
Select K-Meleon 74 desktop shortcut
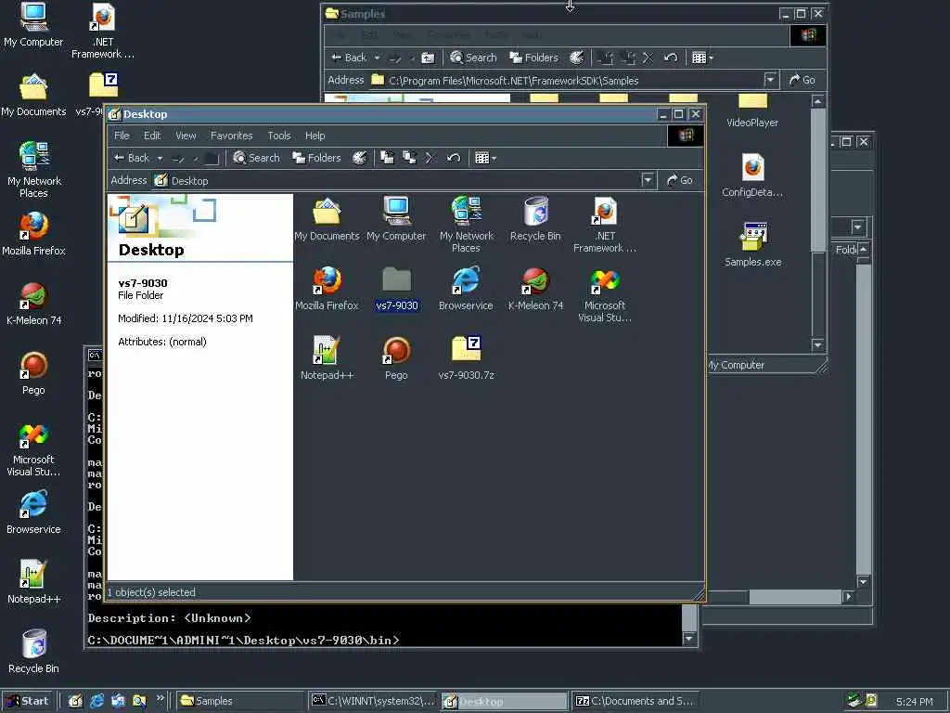tap(34, 304)
